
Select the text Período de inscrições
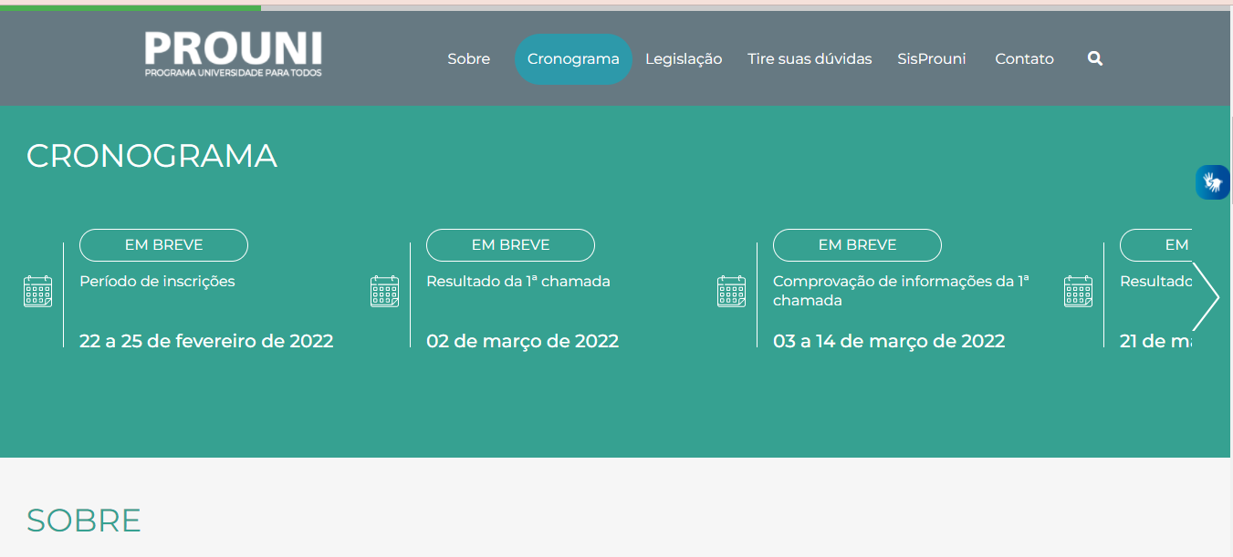(157, 282)
